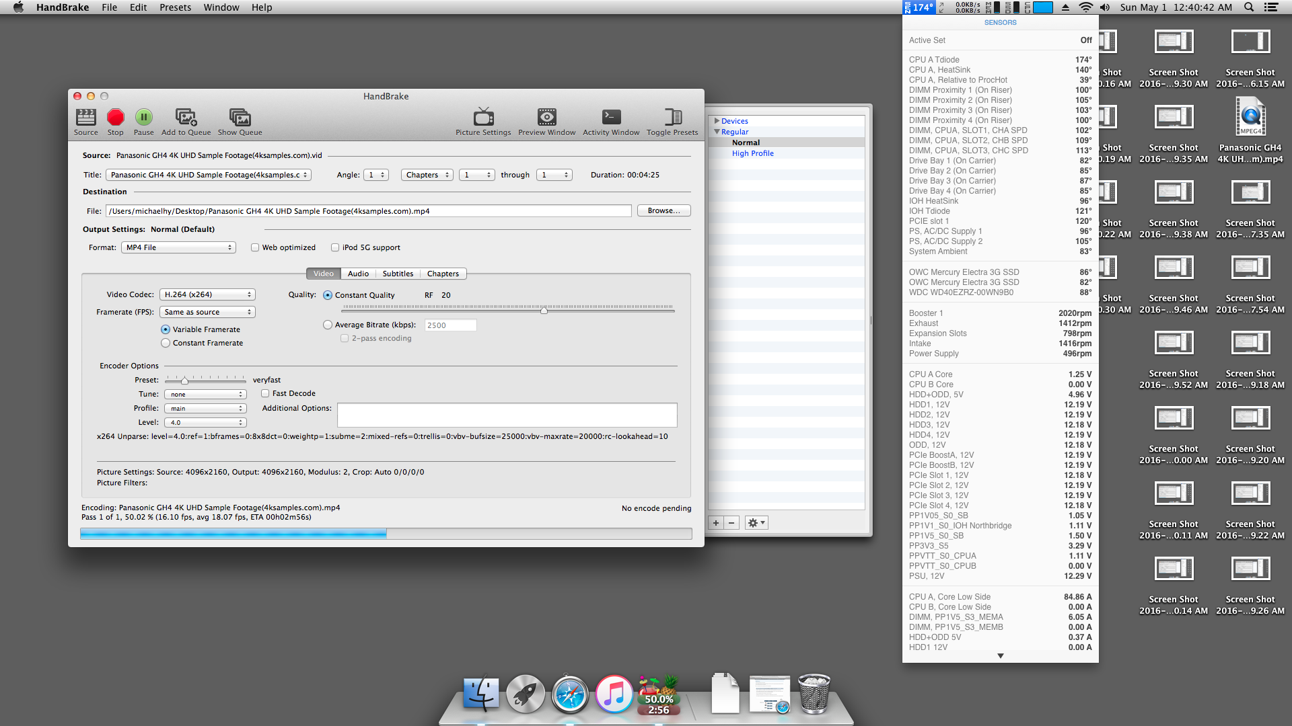
Task: Open the Window menu
Action: (221, 7)
